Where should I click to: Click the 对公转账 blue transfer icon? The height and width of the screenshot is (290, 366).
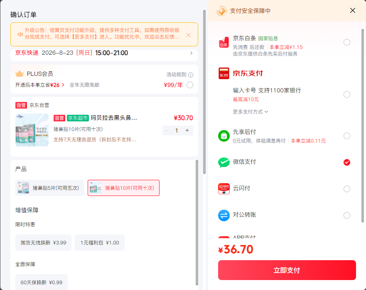(x=224, y=215)
